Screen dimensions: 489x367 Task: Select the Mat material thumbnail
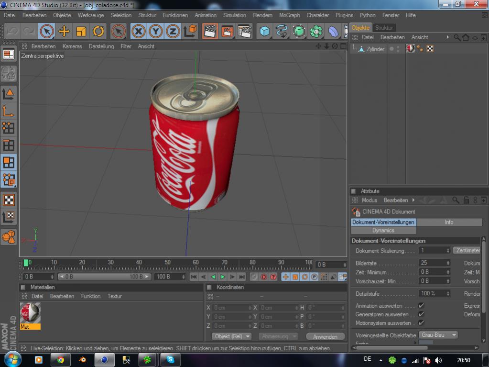tap(30, 313)
